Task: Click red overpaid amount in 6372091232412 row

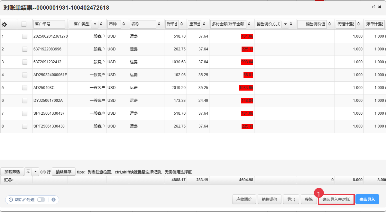Action: click(x=247, y=62)
